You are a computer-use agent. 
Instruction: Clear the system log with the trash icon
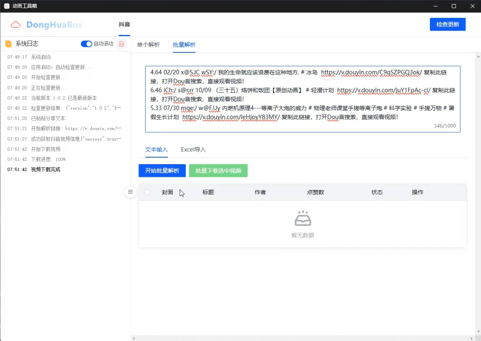121,43
